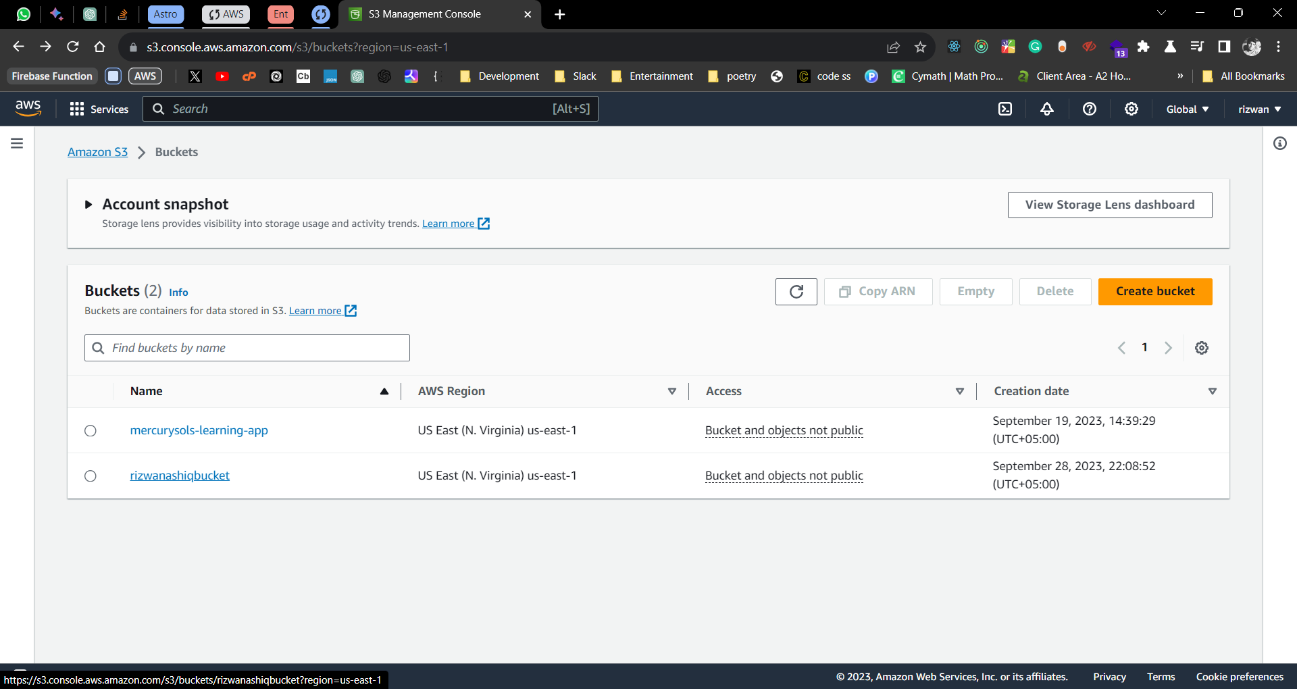This screenshot has width=1297, height=689.
Task: Open the All Bookmarks folder
Action: point(1244,76)
